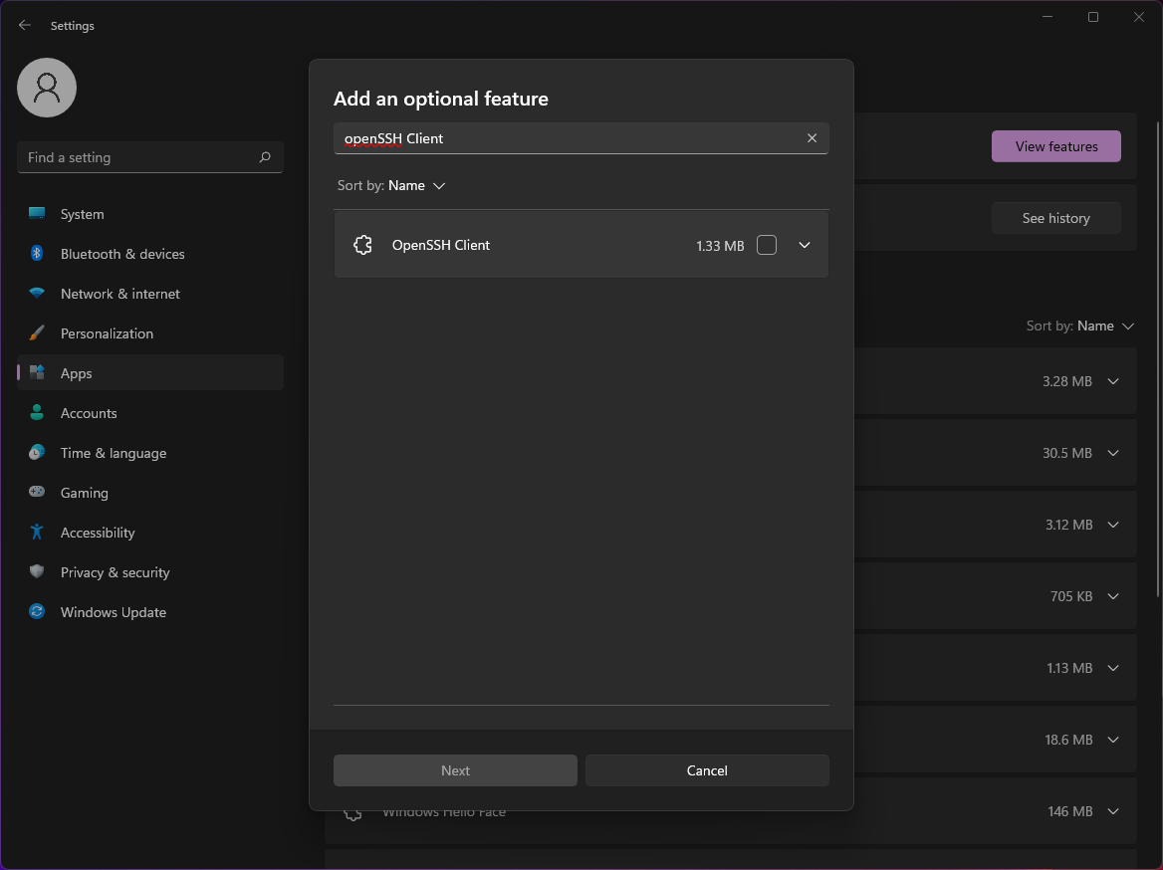Click the Next button
The image size is (1163, 870).
click(455, 770)
